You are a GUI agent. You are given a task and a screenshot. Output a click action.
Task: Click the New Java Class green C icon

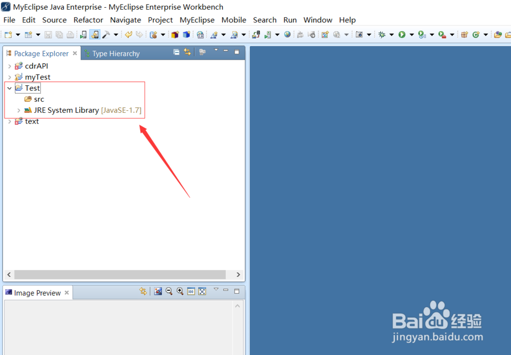click(476, 35)
